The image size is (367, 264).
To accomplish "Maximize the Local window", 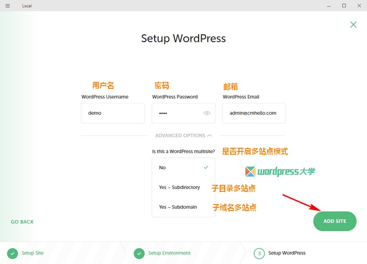I will pyautogui.click(x=344, y=5).
